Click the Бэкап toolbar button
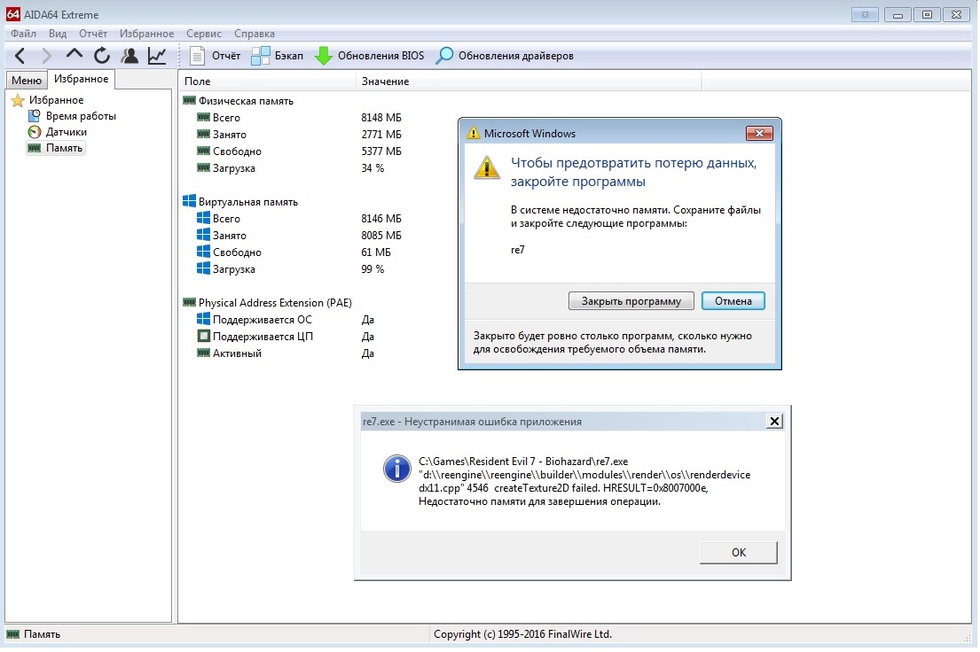This screenshot has width=980, height=652. coord(277,56)
